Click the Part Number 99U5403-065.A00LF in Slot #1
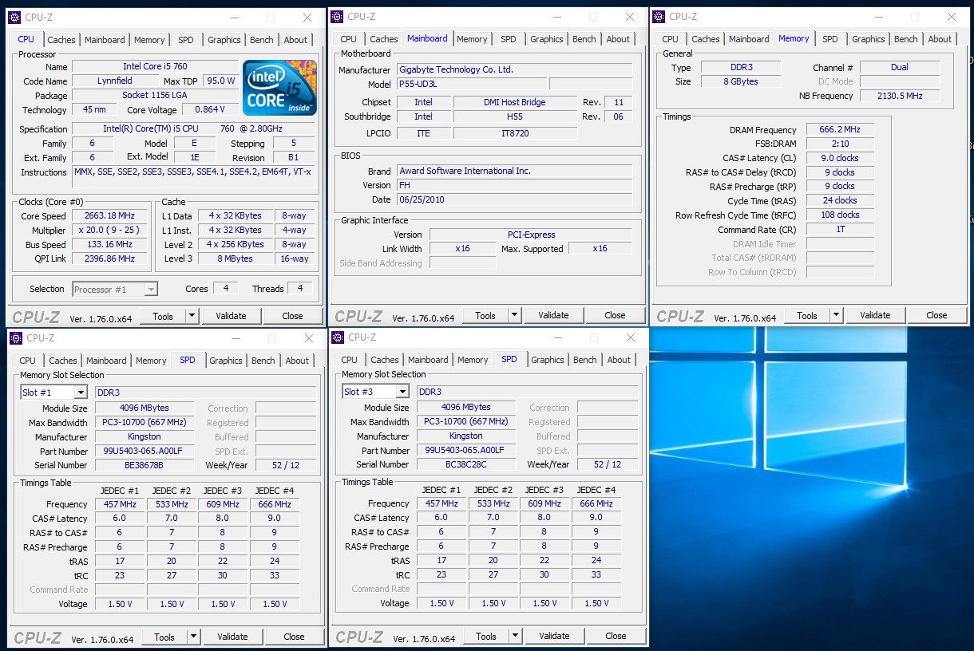Viewport: 974px width, 651px height. point(144,451)
